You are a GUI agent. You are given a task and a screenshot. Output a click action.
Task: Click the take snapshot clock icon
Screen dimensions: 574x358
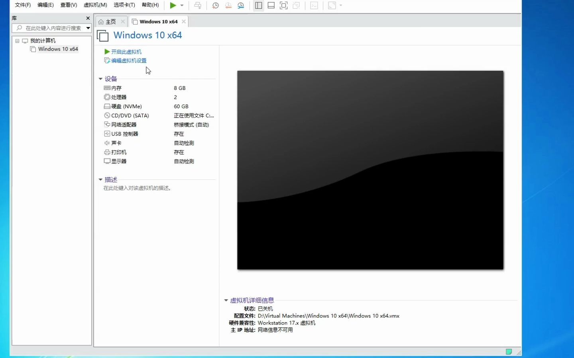[x=215, y=6]
